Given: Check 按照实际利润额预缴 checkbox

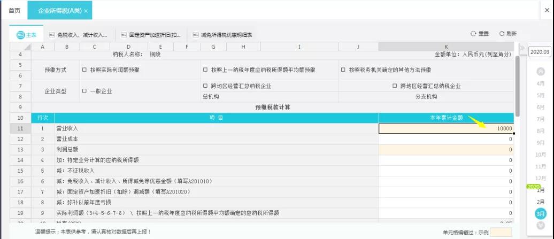Looking at the screenshot, I should click(84, 70).
